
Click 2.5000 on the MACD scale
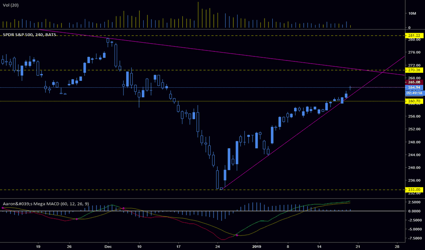point(414,202)
